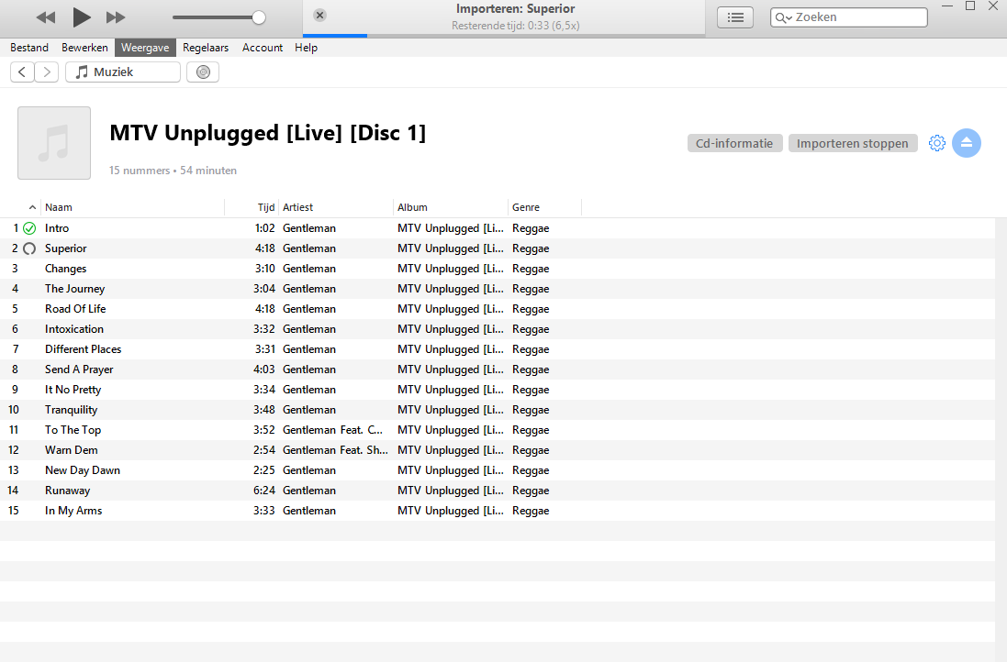This screenshot has height=662, width=1007.
Task: Open the Muziek media picker dropdown
Action: pyautogui.click(x=123, y=72)
